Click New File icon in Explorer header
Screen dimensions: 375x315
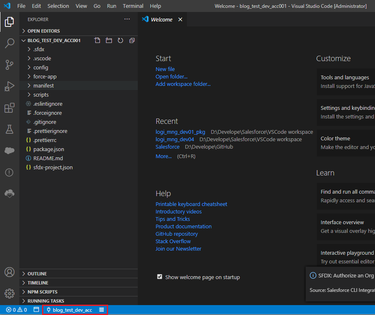coord(97,40)
